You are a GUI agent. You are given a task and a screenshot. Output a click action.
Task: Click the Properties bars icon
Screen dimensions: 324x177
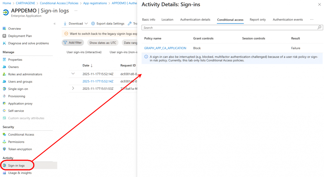[4, 60]
